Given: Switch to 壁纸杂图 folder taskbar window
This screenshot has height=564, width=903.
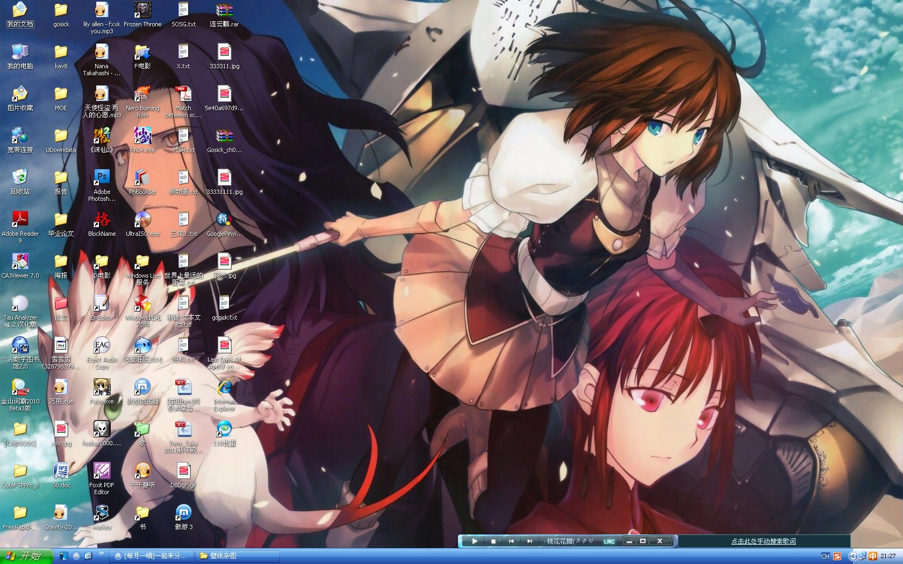Looking at the screenshot, I should click(x=236, y=556).
